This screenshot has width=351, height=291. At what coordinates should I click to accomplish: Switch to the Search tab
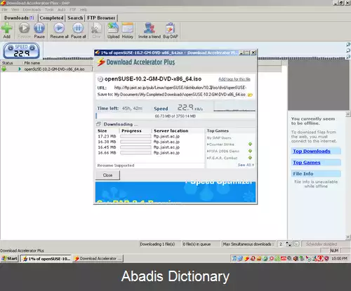click(75, 18)
